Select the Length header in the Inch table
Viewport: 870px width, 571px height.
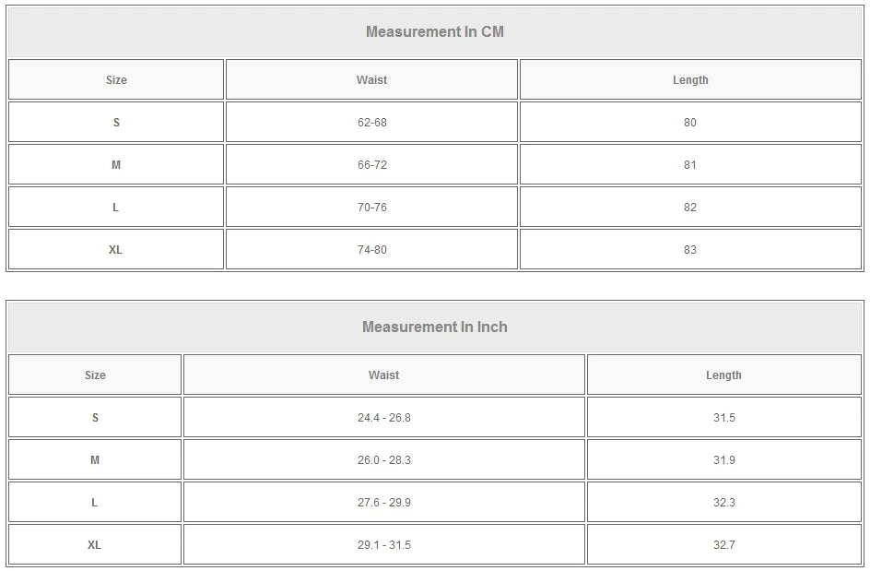[723, 375]
